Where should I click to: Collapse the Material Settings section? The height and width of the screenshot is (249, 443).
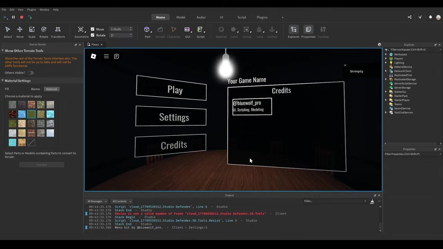(x=2, y=81)
